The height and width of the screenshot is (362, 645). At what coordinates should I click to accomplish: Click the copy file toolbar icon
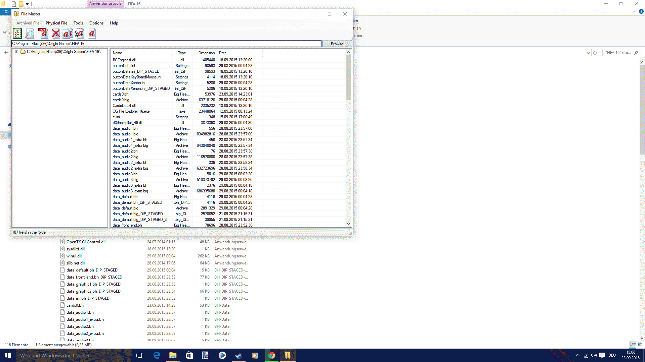[x=68, y=34]
